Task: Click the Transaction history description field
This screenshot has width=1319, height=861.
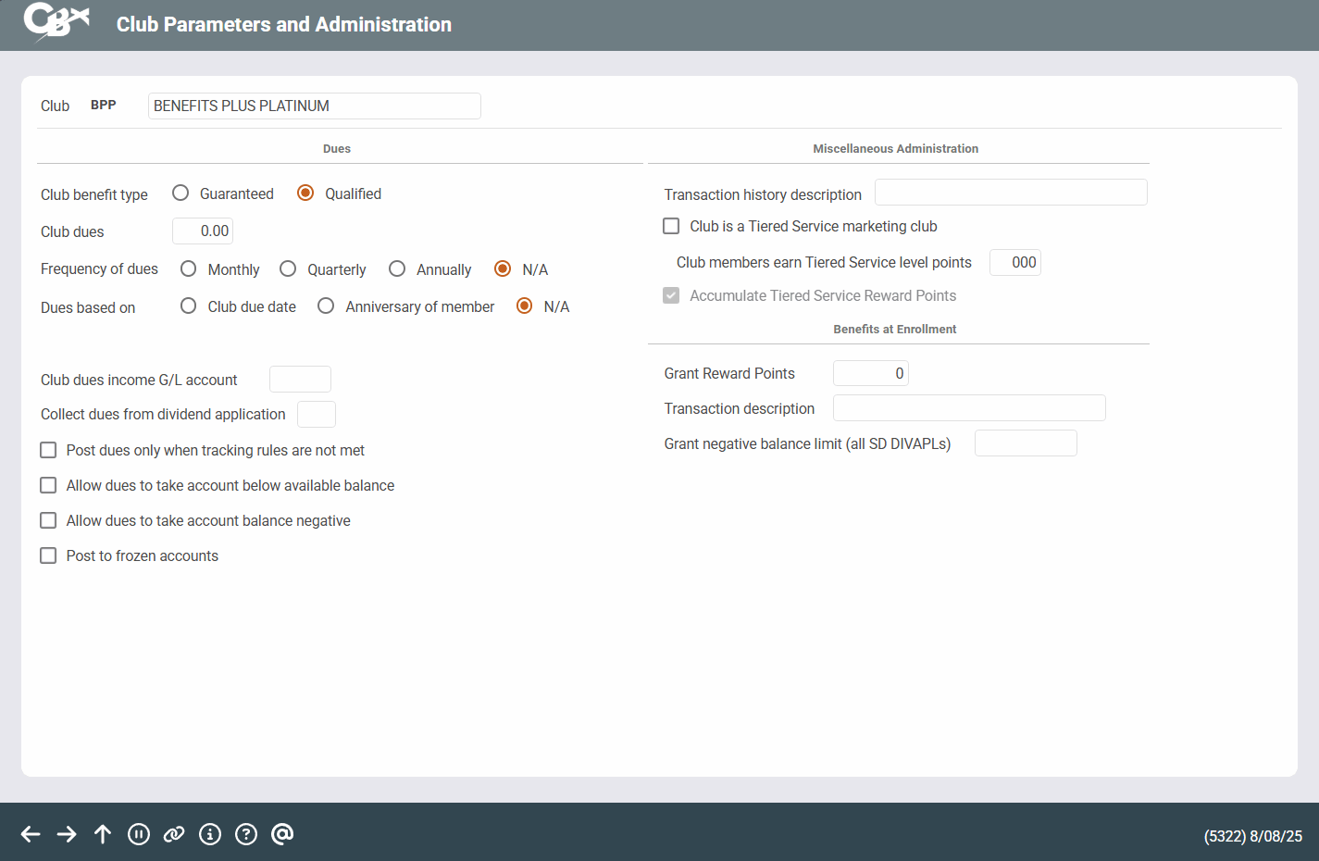Action: (1011, 193)
